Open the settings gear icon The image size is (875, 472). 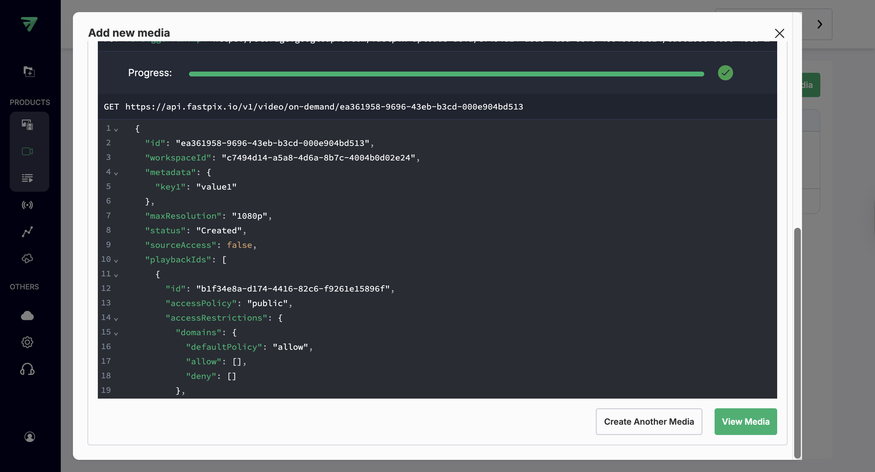pos(28,342)
